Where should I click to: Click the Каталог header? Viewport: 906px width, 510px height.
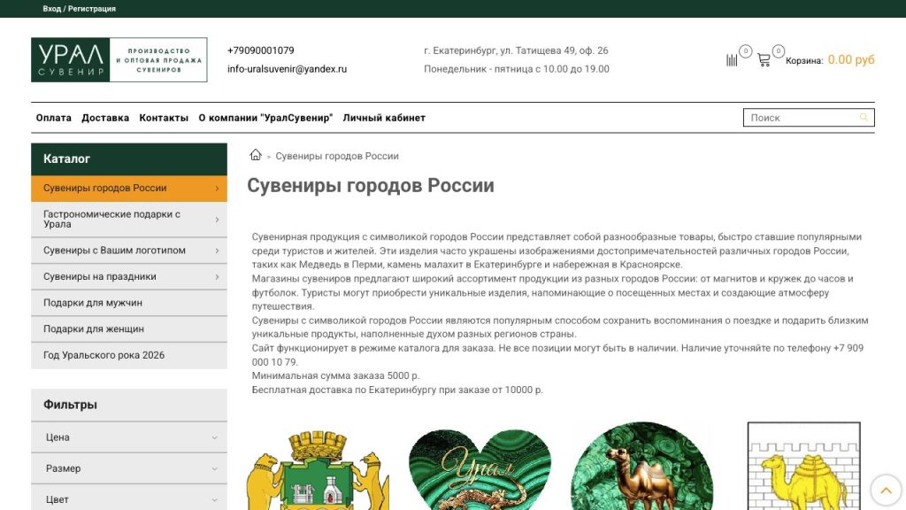pos(129,158)
